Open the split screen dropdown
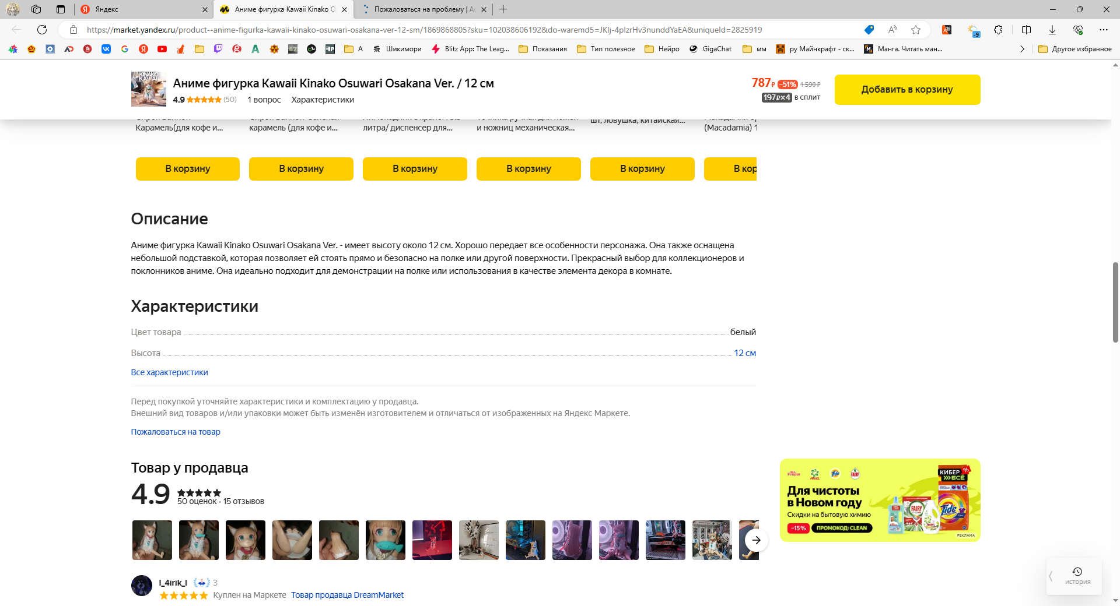This screenshot has width=1120, height=606. (1027, 30)
